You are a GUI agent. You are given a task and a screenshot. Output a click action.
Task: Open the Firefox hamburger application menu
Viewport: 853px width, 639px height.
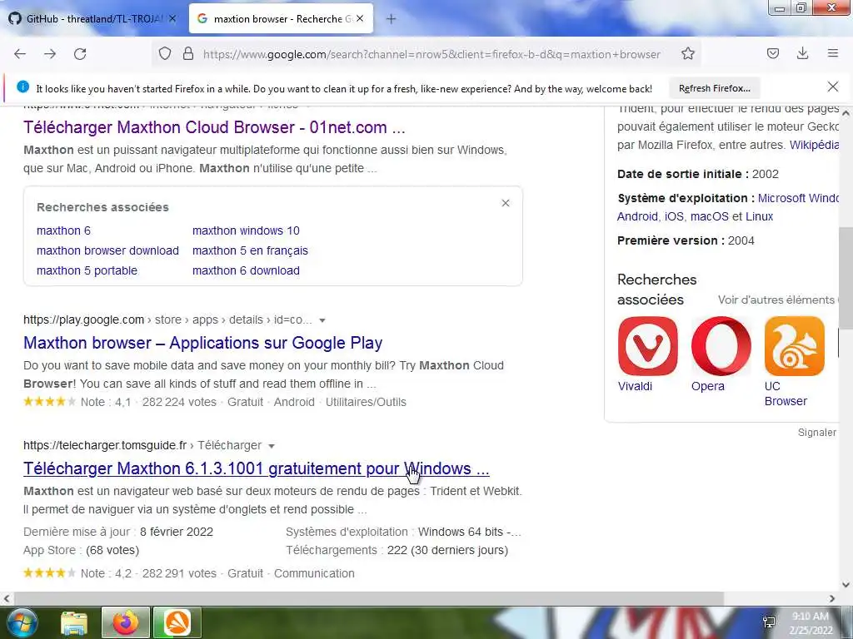pyautogui.click(x=833, y=53)
